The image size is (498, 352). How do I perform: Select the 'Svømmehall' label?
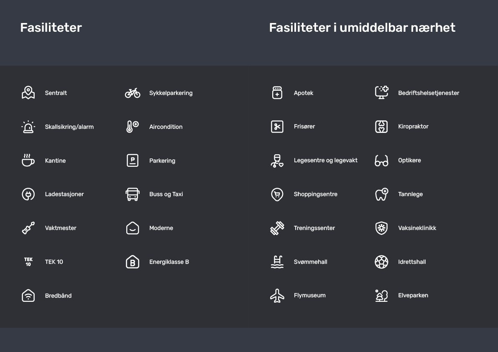click(x=310, y=262)
